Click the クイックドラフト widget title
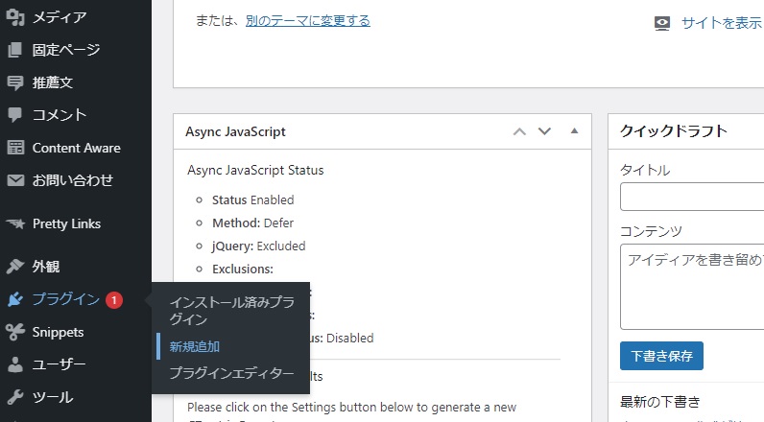This screenshot has height=422, width=764. click(x=674, y=131)
